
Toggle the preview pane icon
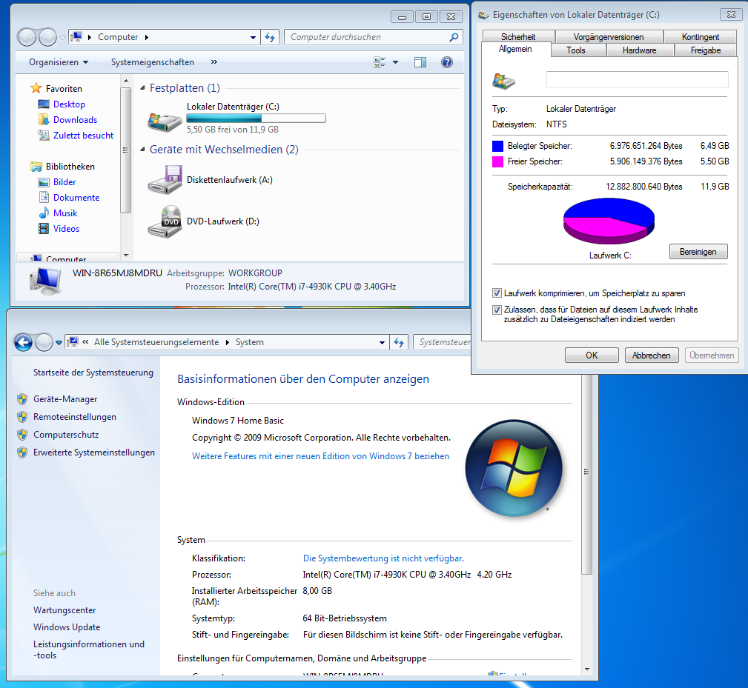click(x=420, y=62)
